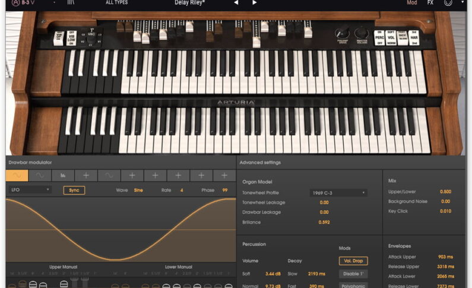Click the Lower Manual label
The width and height of the screenshot is (472, 288).
coord(179,267)
